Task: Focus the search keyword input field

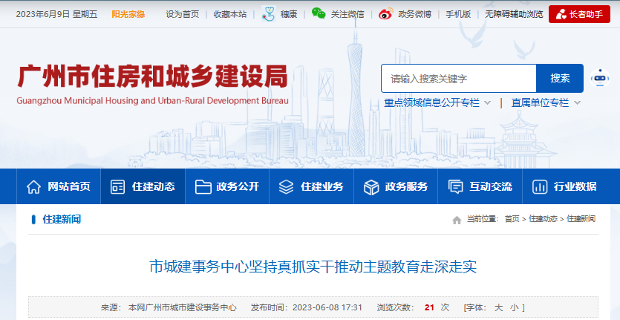Action: (x=458, y=78)
